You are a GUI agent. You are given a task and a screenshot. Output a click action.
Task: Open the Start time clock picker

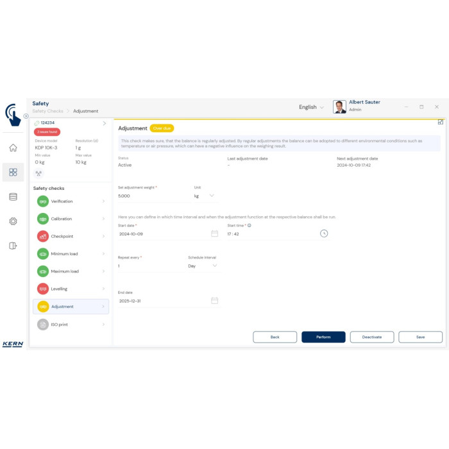(324, 233)
